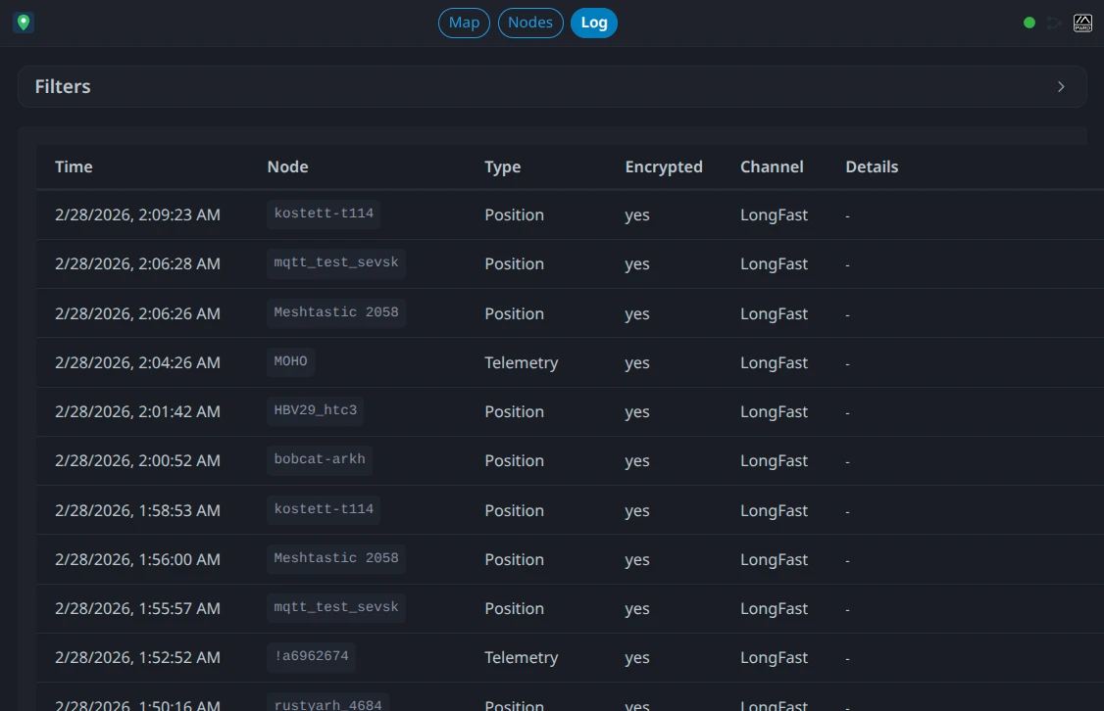Screen dimensions: 1104x711
Task: Click the Channel column header
Action: 772,166
